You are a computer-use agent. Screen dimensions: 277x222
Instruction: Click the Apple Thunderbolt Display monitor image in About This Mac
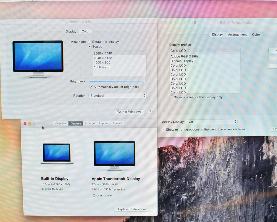[114, 156]
